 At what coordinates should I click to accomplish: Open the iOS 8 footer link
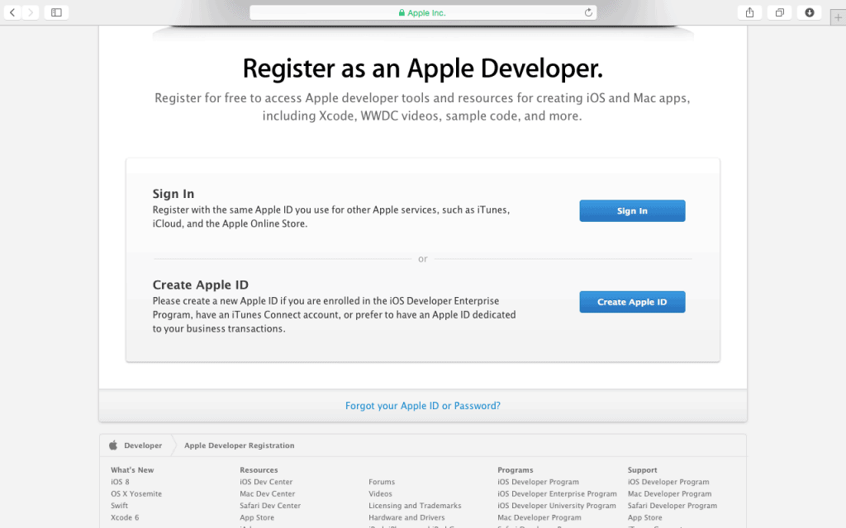120,482
